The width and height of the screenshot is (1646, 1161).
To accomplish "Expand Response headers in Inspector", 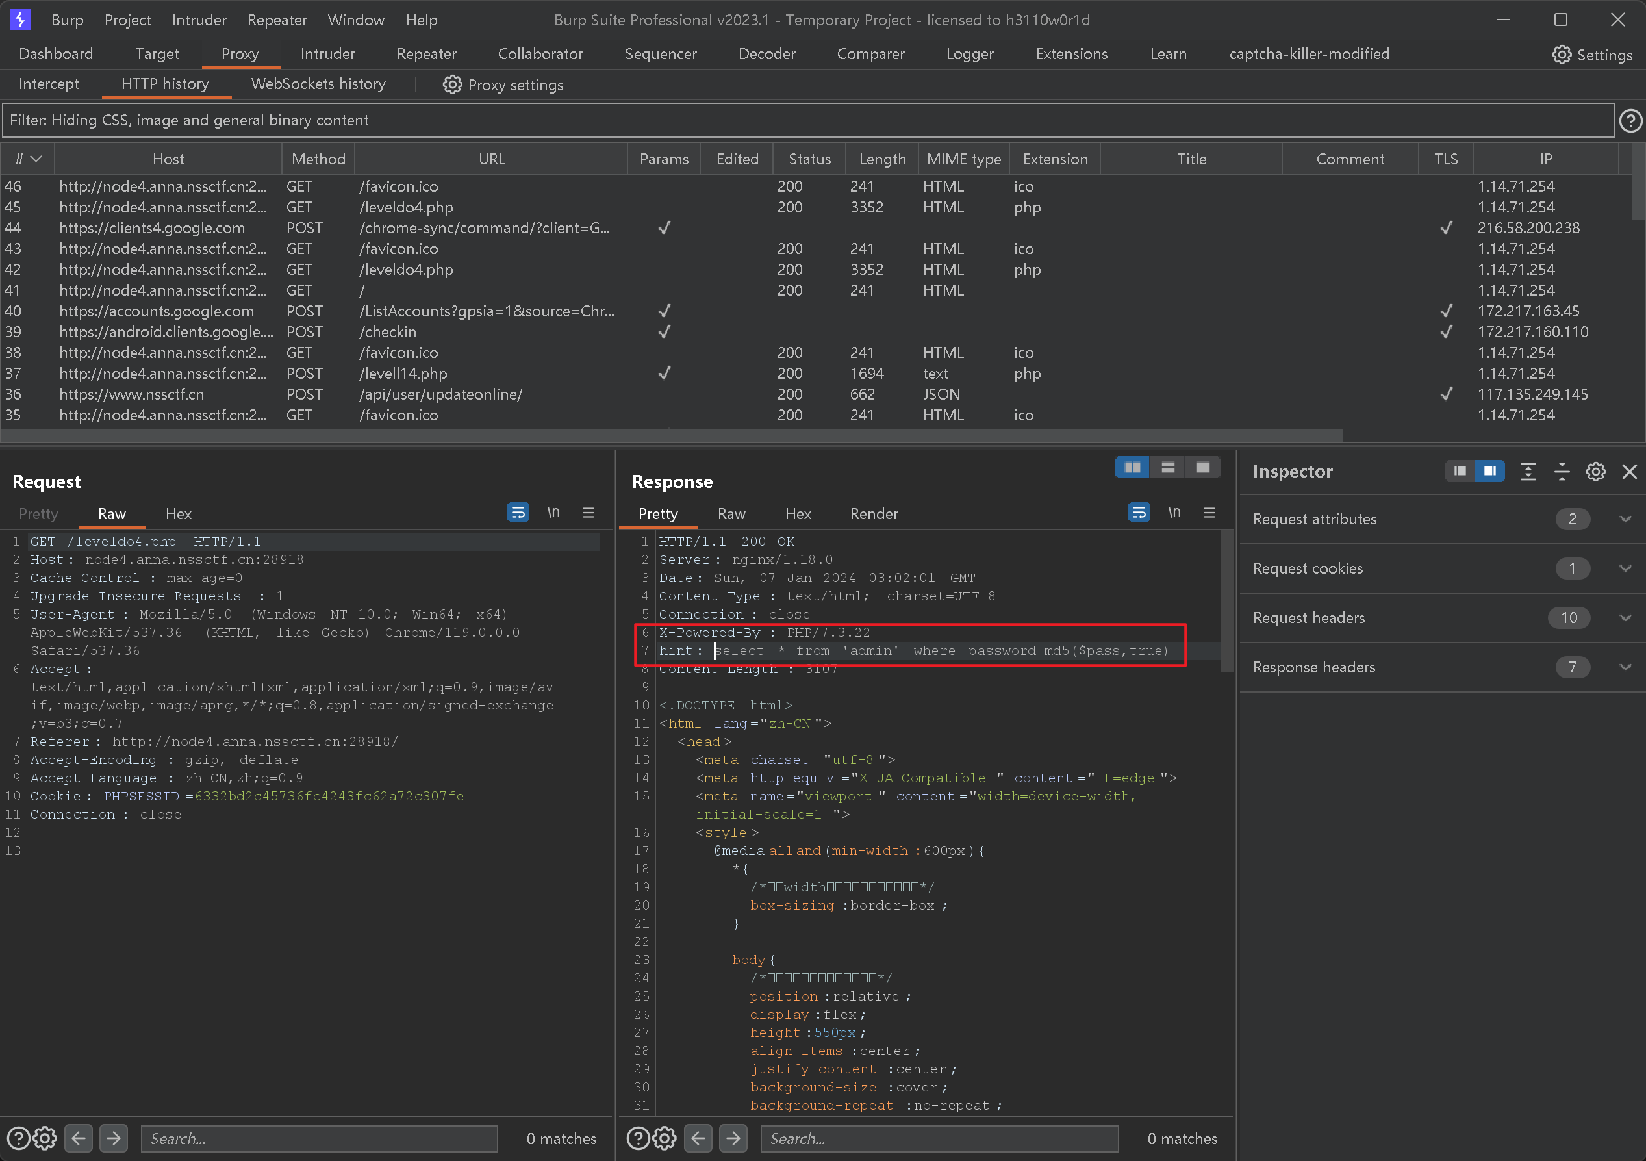I will pyautogui.click(x=1626, y=667).
